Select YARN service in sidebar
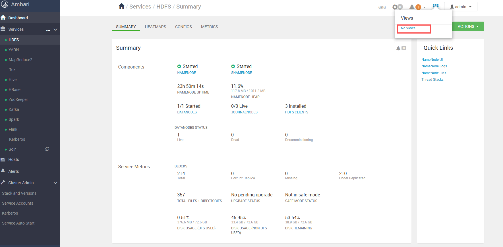The height and width of the screenshot is (247, 503). pos(14,50)
